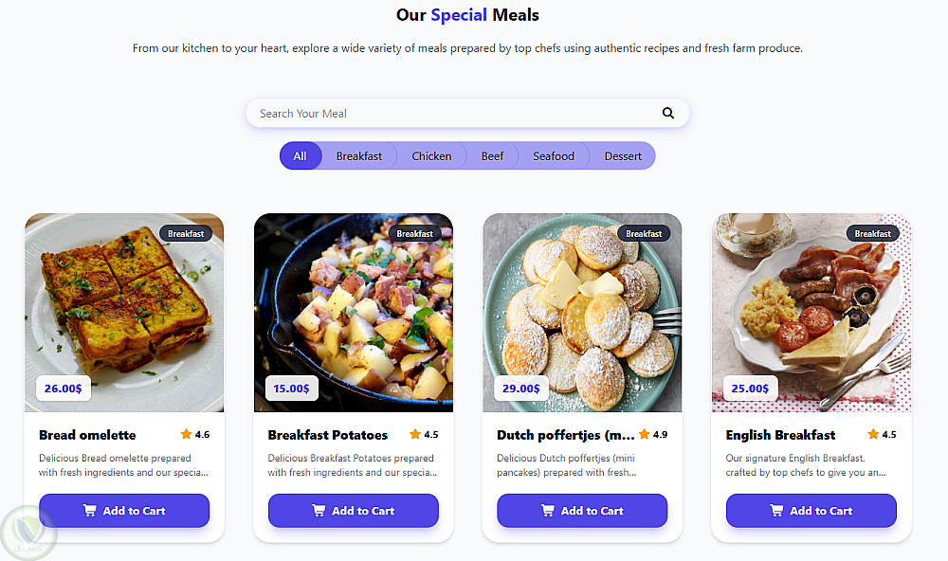Focus the Search Your Meal field

(455, 114)
